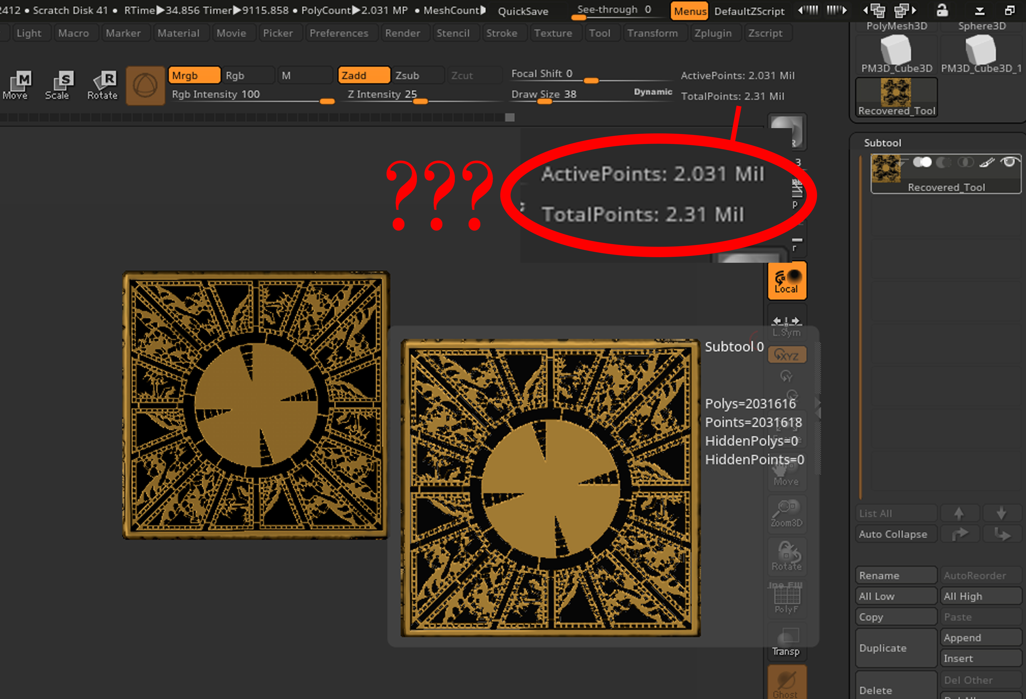Move subtool down with down arrow
1026x699 pixels.
coord(1002,513)
